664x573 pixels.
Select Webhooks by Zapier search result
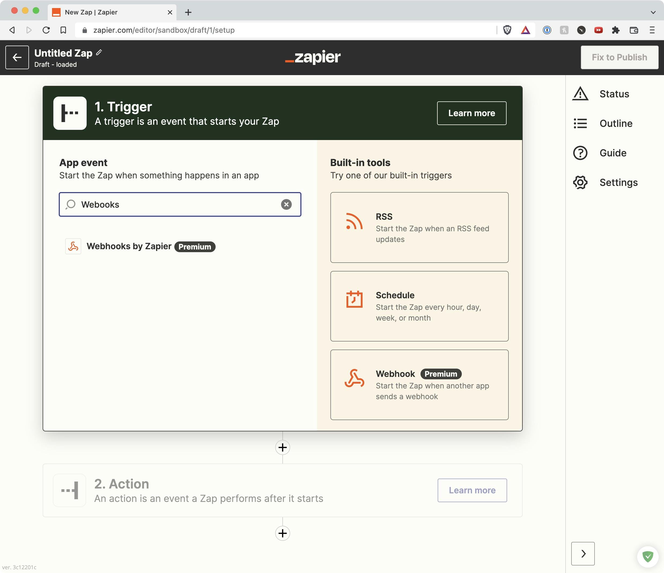129,246
